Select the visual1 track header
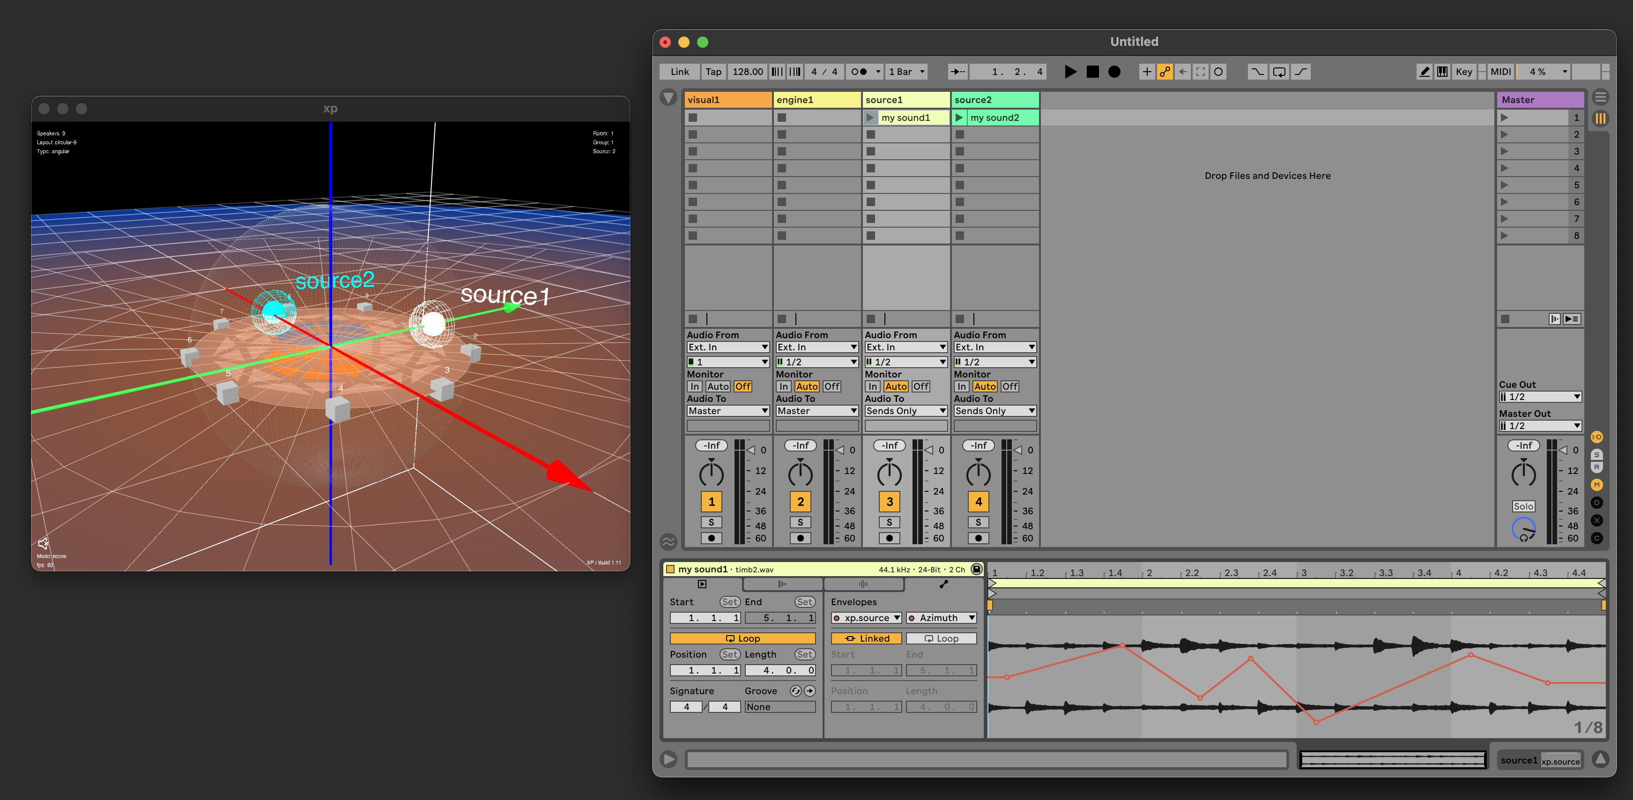1633x800 pixels. pyautogui.click(x=728, y=99)
